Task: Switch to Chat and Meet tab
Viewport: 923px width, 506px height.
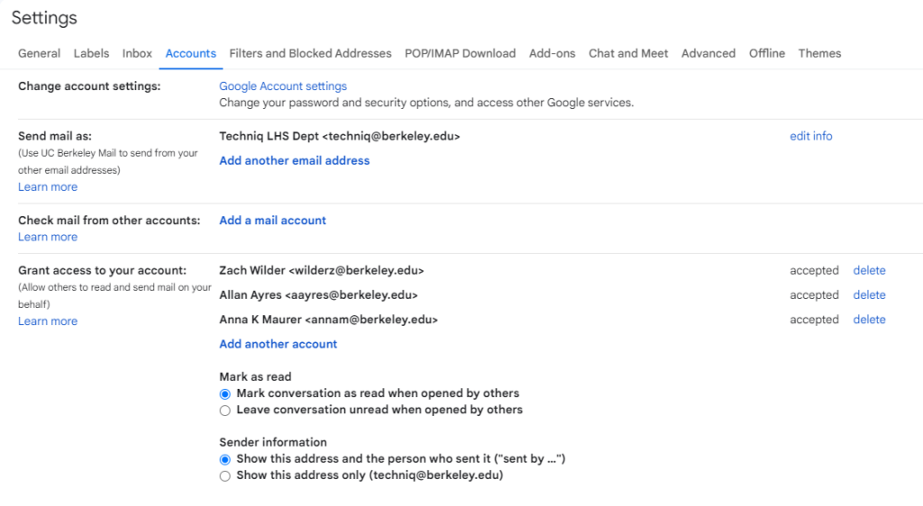Action: click(x=628, y=53)
